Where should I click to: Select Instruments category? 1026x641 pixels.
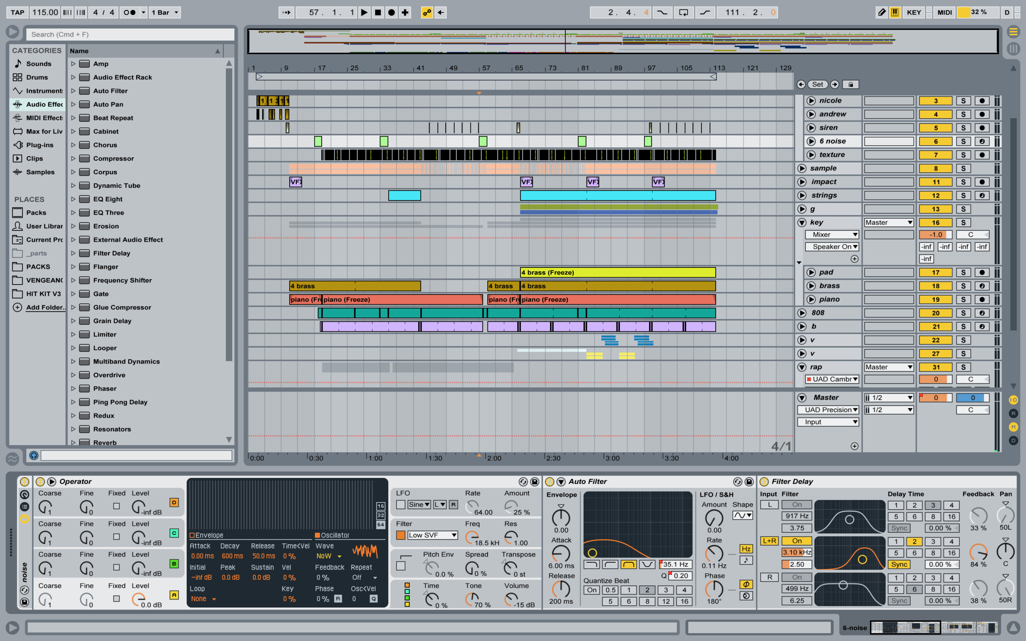pyautogui.click(x=38, y=91)
